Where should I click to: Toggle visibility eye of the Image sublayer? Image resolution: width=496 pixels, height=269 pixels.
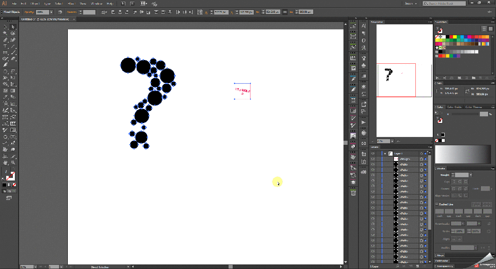tap(373, 159)
